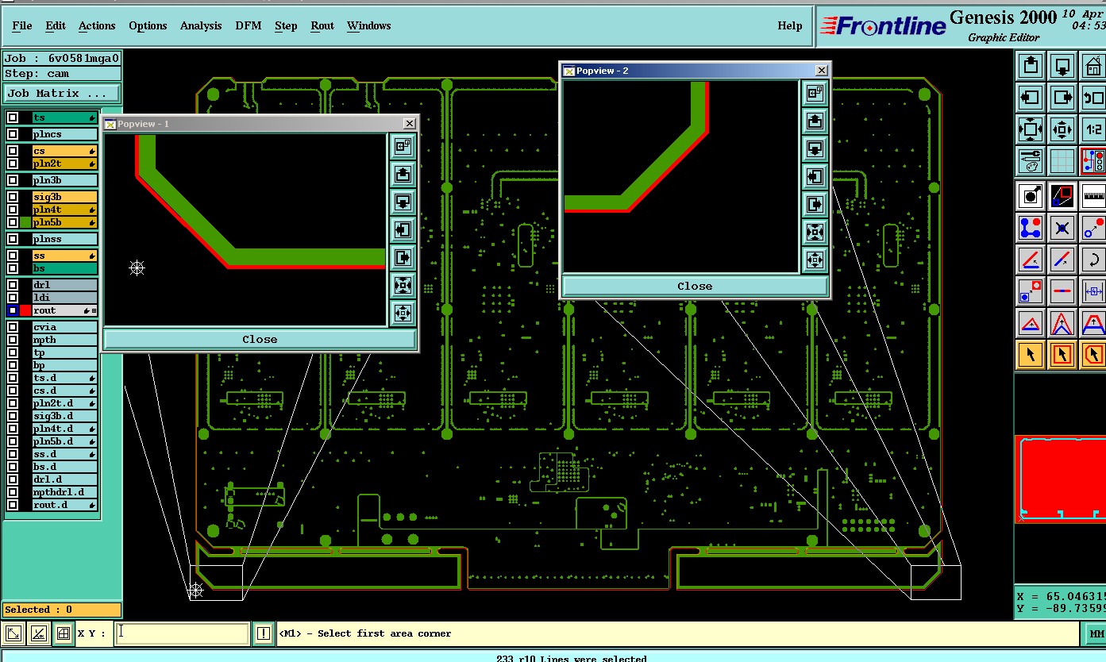Select the yellow rectangle-arrow select tool
This screenshot has height=662, width=1106.
tap(1062, 355)
